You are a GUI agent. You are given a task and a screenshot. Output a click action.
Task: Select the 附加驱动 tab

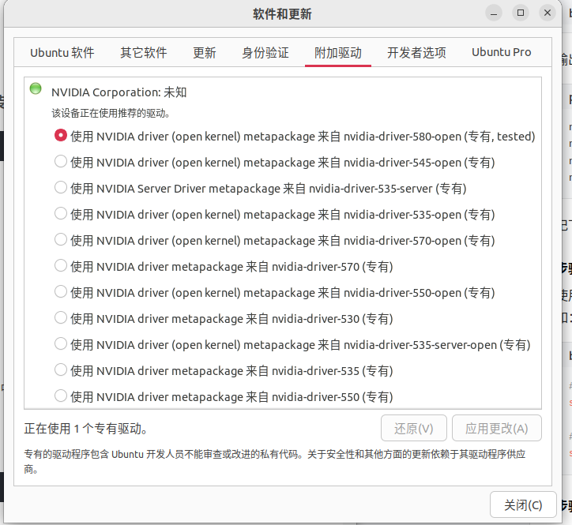point(338,52)
